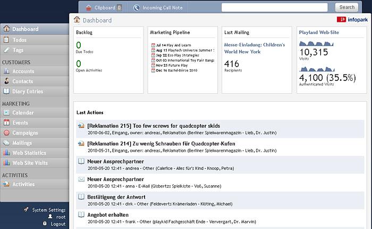Click the Diary Entries book icon
The image size is (372, 229).
[6, 91]
